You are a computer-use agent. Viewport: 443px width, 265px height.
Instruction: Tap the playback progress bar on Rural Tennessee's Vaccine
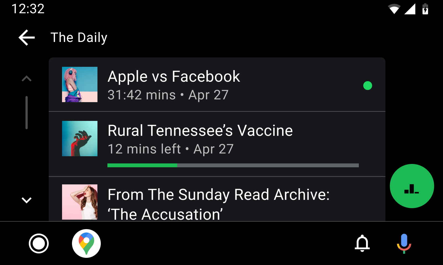pyautogui.click(x=233, y=165)
